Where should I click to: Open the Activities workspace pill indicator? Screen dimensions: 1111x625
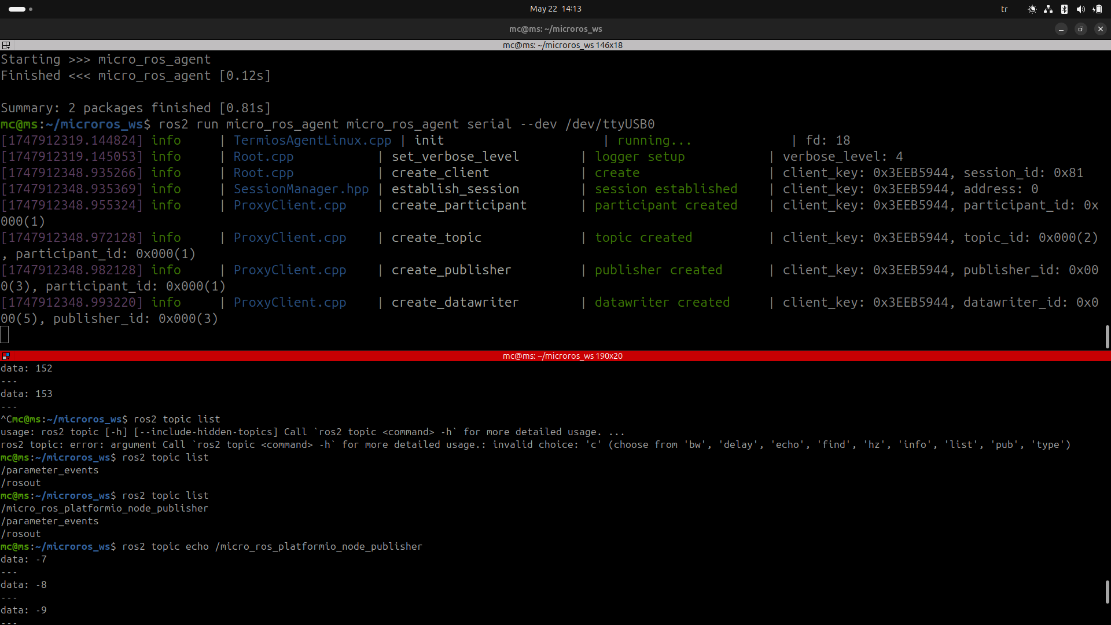click(17, 9)
